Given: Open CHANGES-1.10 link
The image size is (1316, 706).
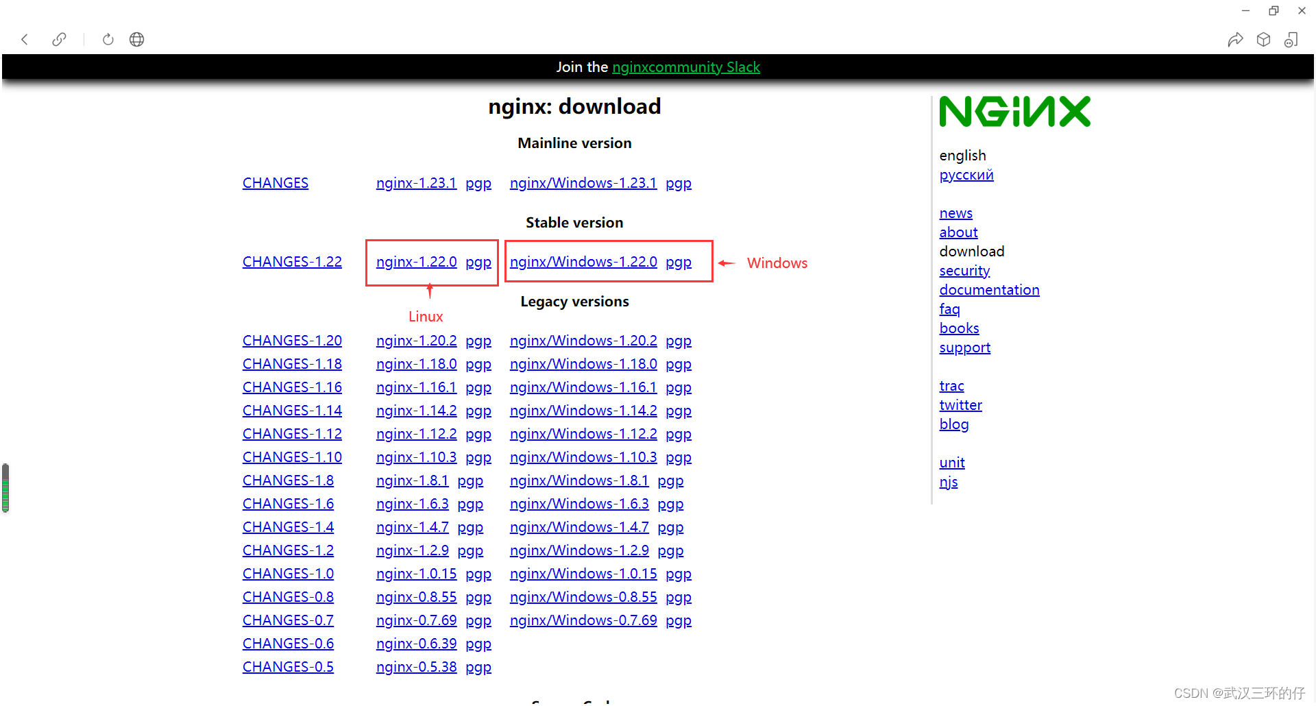Looking at the screenshot, I should pyautogui.click(x=292, y=457).
